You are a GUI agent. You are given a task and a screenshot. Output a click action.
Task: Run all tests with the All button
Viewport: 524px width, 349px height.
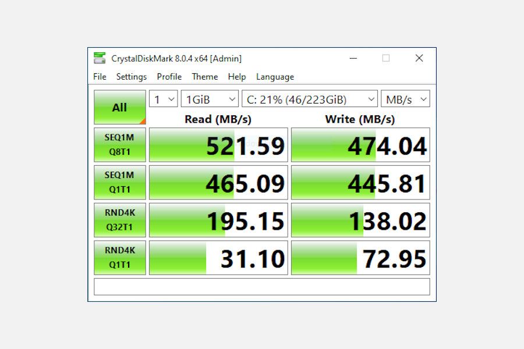(x=119, y=107)
